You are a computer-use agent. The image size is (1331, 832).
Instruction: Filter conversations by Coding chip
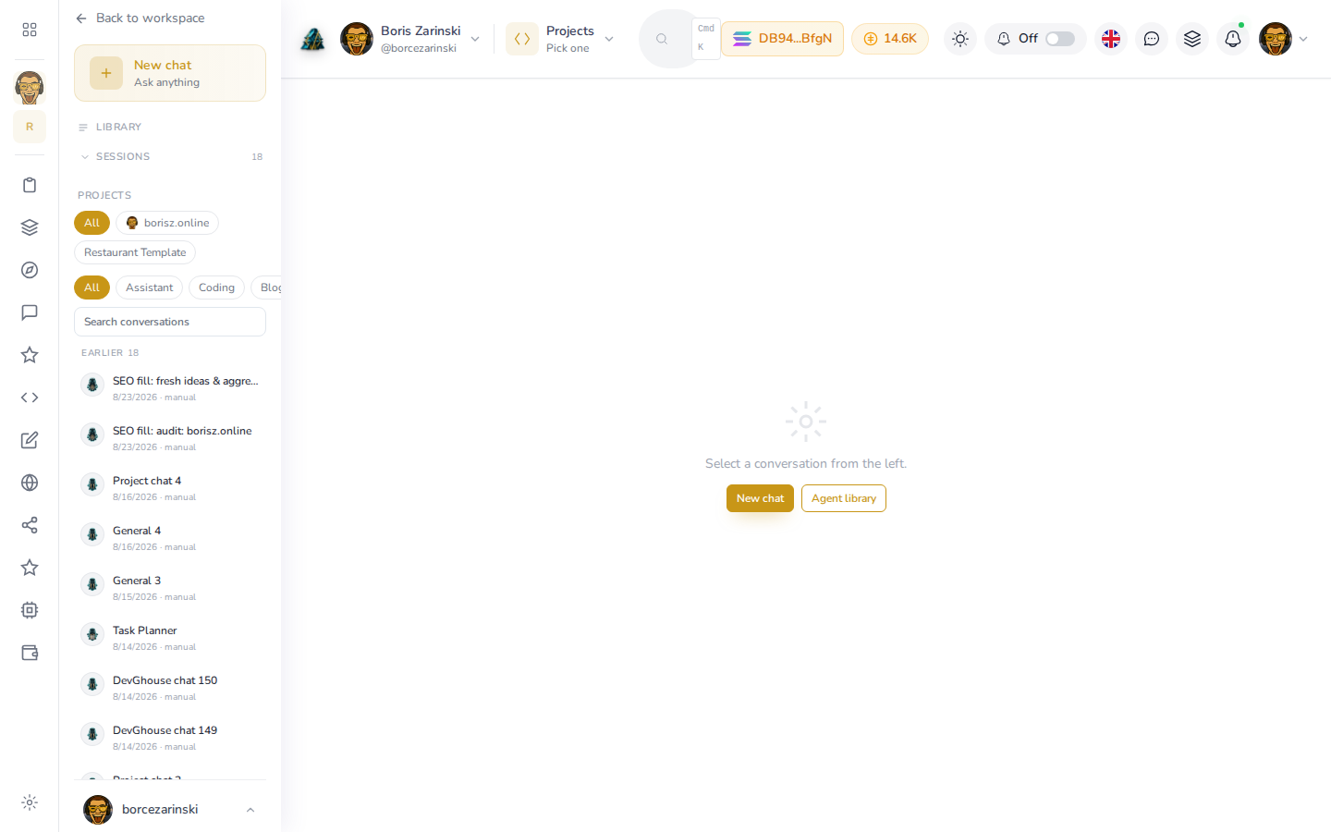[x=216, y=288]
